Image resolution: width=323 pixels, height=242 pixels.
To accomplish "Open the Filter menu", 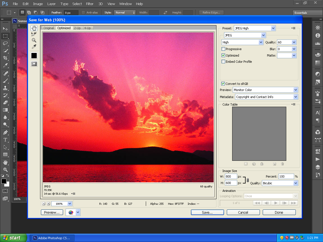I will pyautogui.click(x=90, y=4).
